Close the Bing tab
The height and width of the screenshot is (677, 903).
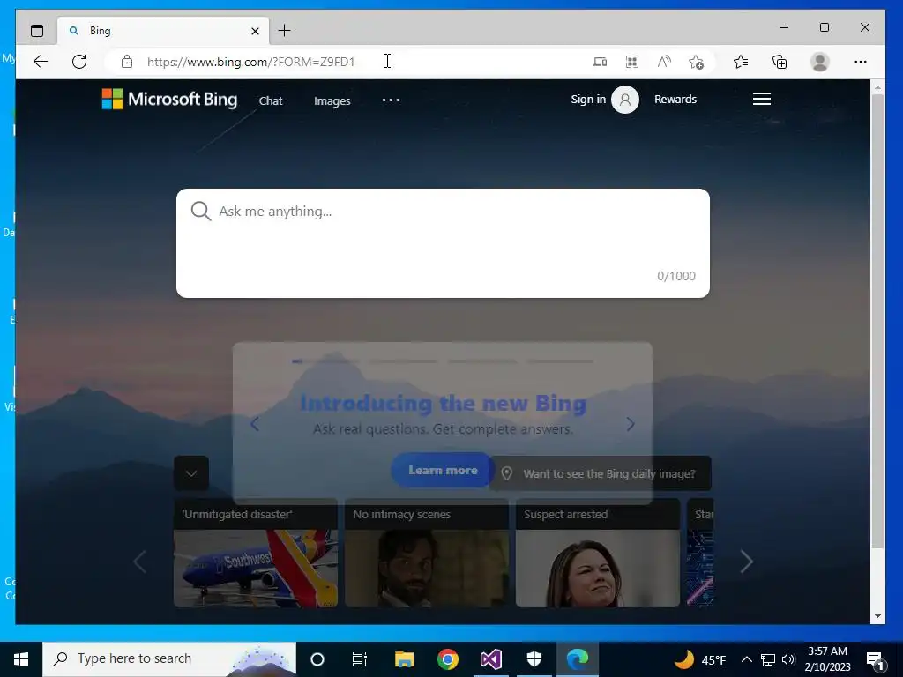[255, 31]
